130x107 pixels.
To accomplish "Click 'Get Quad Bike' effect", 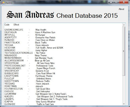I will (43, 89).
